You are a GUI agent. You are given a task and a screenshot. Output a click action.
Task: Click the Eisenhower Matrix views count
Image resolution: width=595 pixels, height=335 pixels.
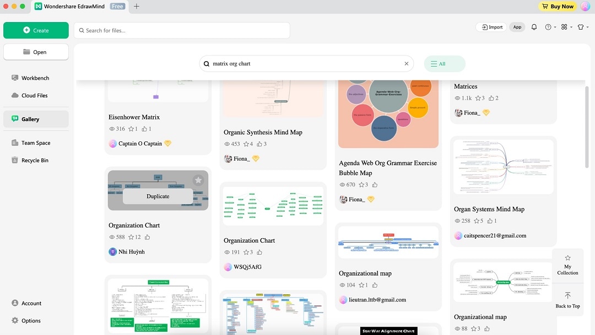pyautogui.click(x=117, y=129)
